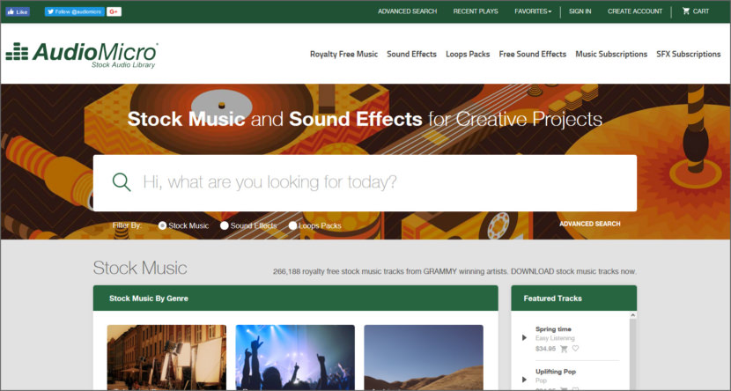Viewport: 731px width, 391px height.
Task: Go to Royalty Free Music
Action: [x=344, y=54]
